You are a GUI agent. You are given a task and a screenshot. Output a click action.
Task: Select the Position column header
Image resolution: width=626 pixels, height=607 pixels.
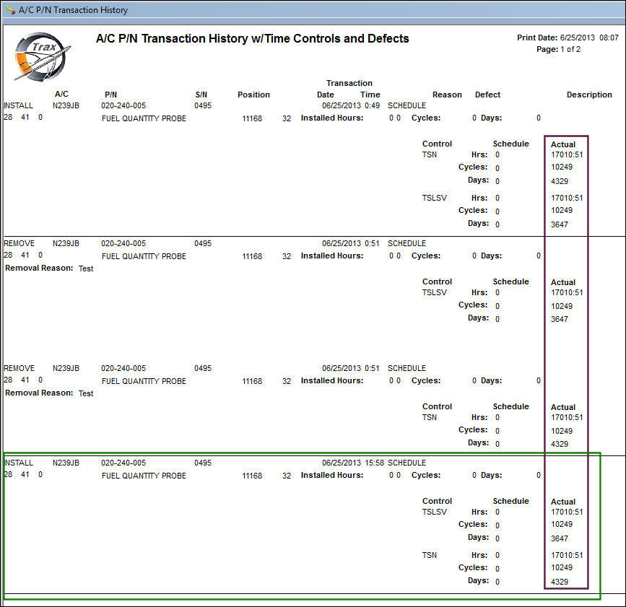coord(253,95)
